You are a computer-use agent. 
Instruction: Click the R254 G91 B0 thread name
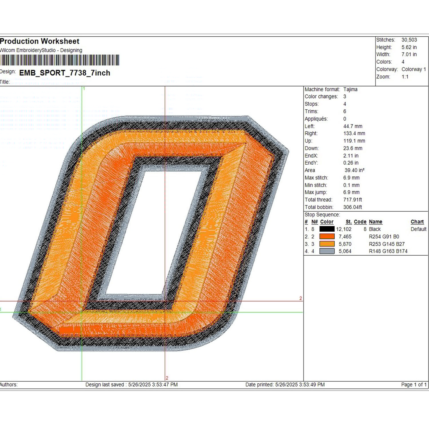pos(384,237)
